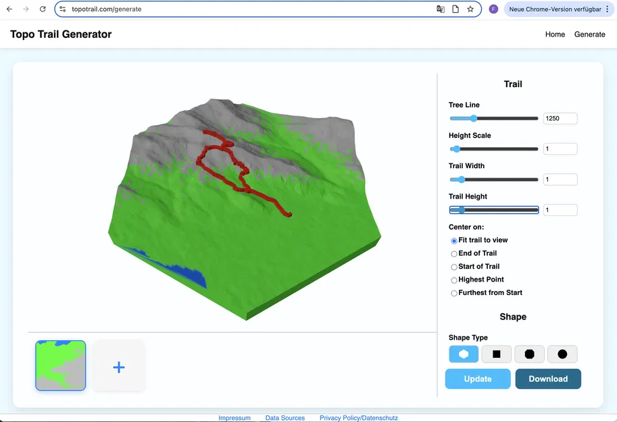
Task: Click the Trail Width value input field
Action: [x=560, y=179]
